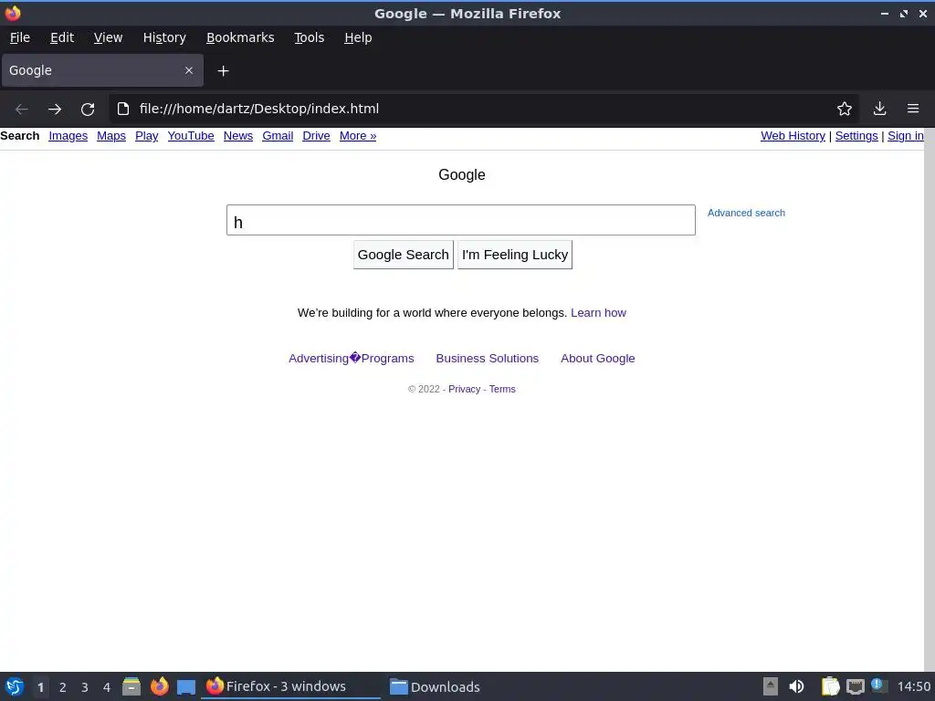This screenshot has width=935, height=701.
Task: Go back with the back arrow button
Action: point(22,110)
